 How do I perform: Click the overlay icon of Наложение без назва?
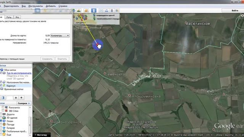tap(4, 82)
